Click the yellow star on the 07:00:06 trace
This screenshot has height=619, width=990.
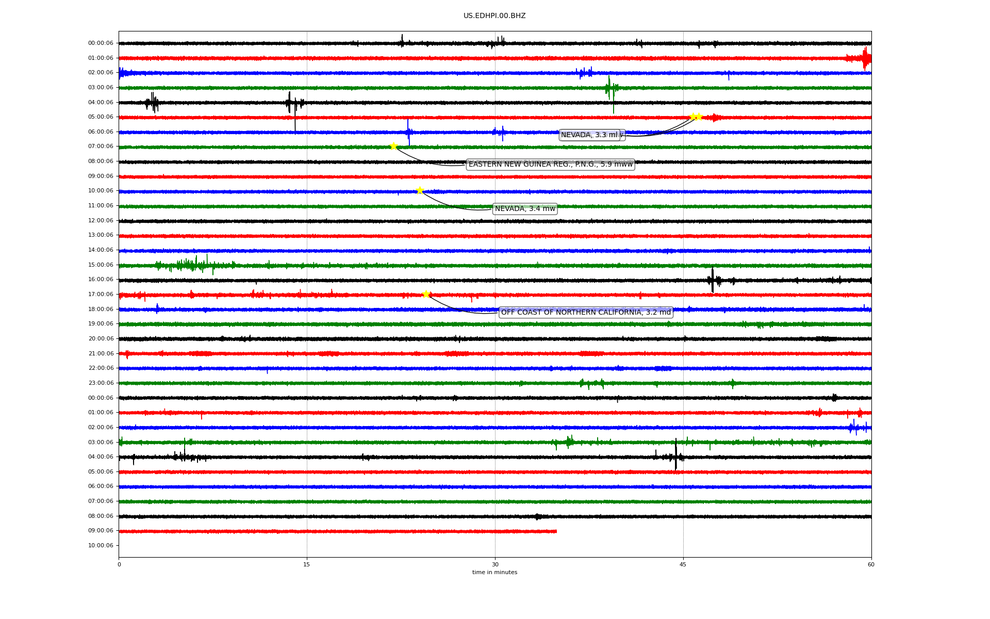pyautogui.click(x=393, y=146)
